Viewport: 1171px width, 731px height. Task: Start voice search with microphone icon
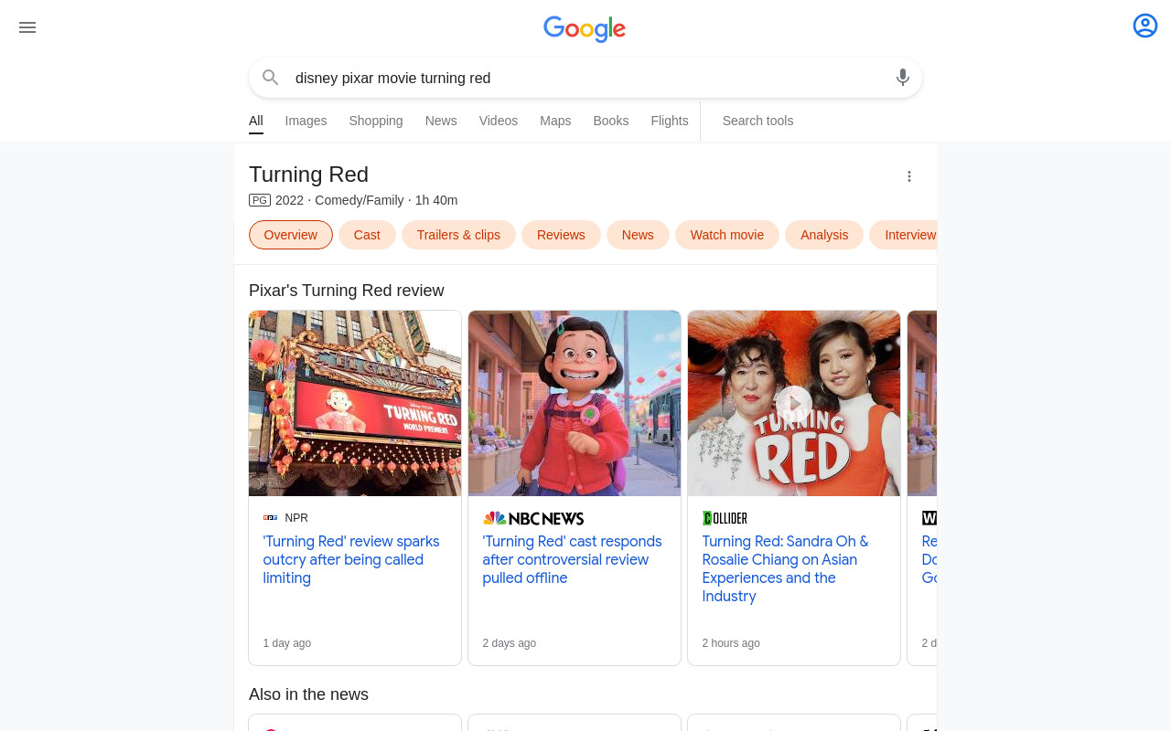coord(903,78)
